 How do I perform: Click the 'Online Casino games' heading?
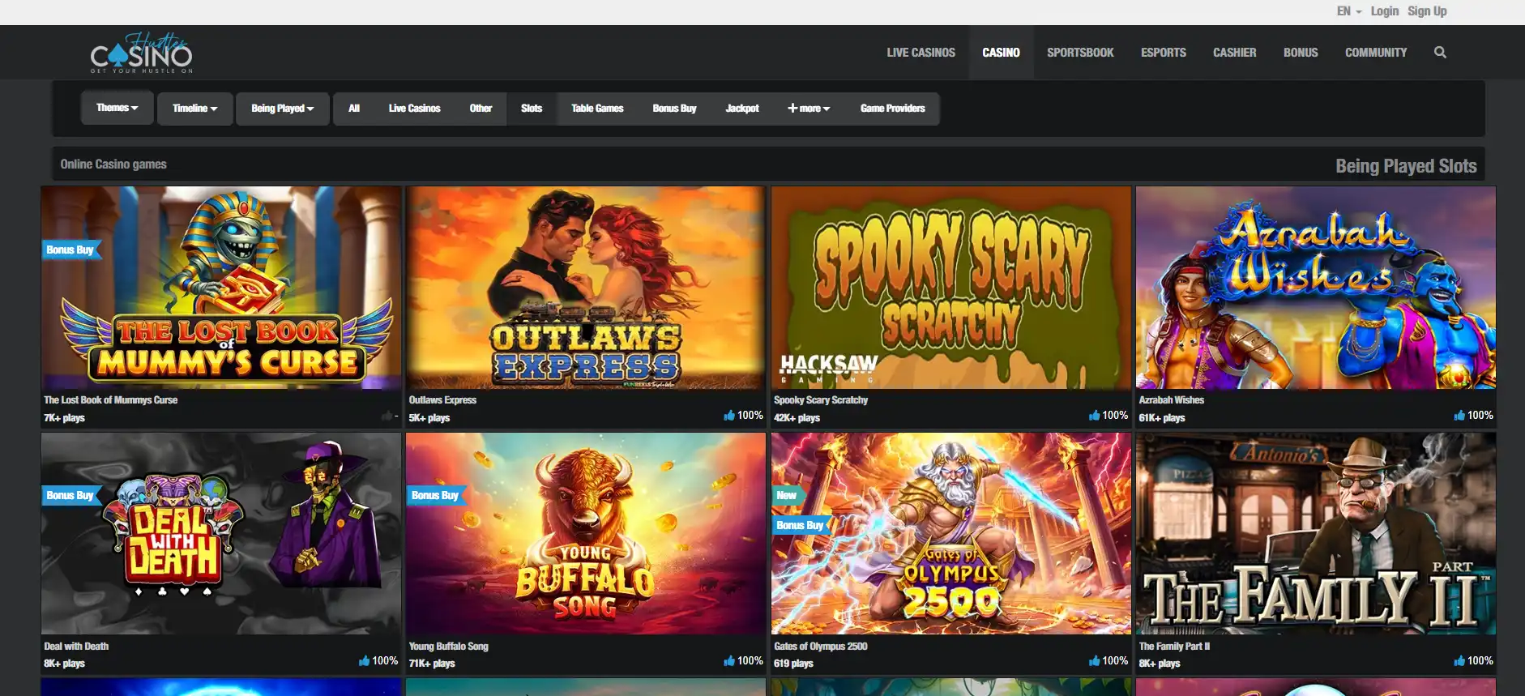coord(113,164)
